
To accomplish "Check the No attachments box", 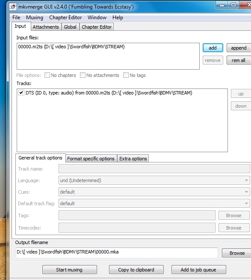I will (83, 75).
